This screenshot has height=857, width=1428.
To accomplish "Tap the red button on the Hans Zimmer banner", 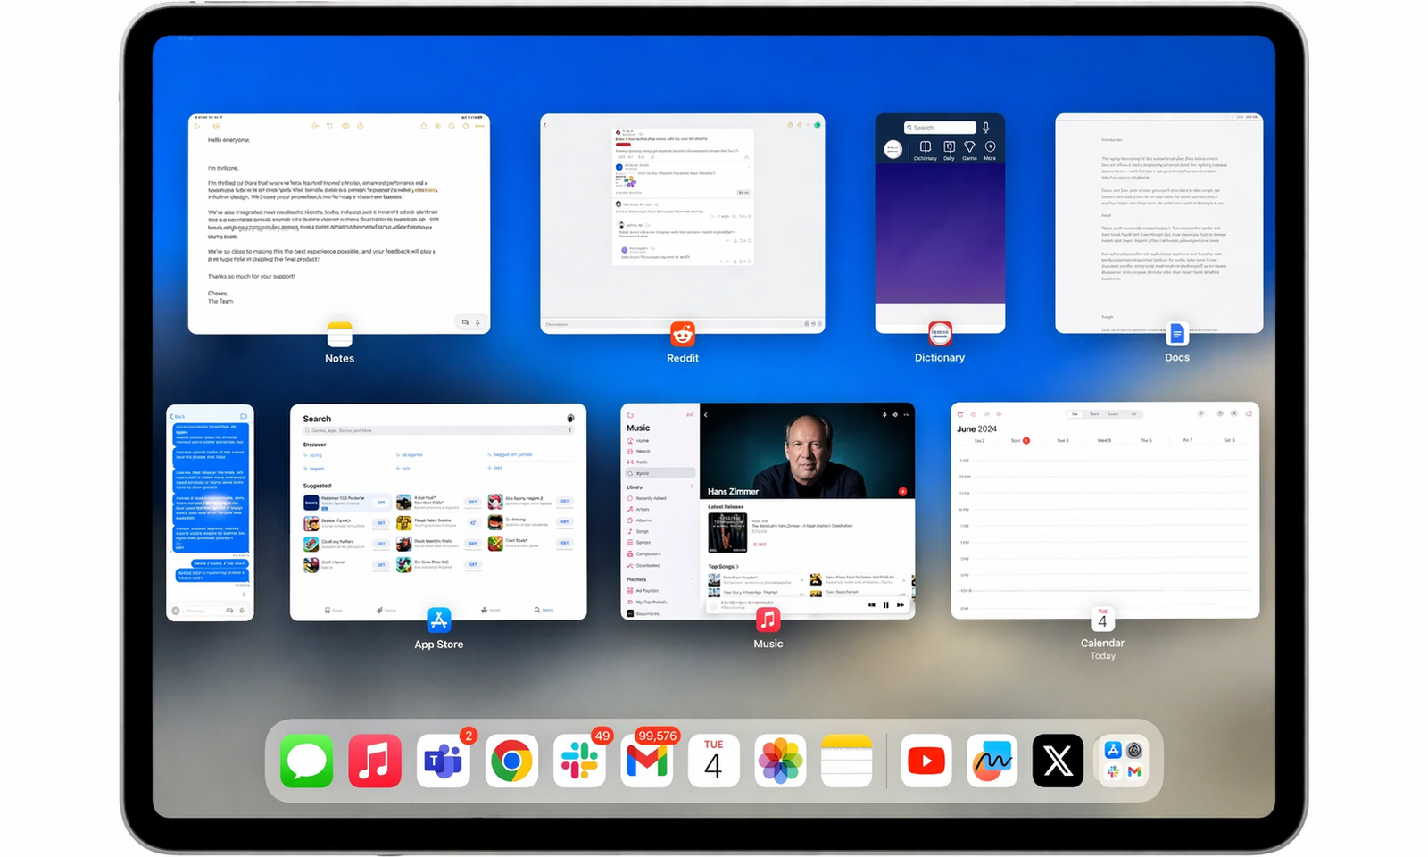I will pos(902,492).
